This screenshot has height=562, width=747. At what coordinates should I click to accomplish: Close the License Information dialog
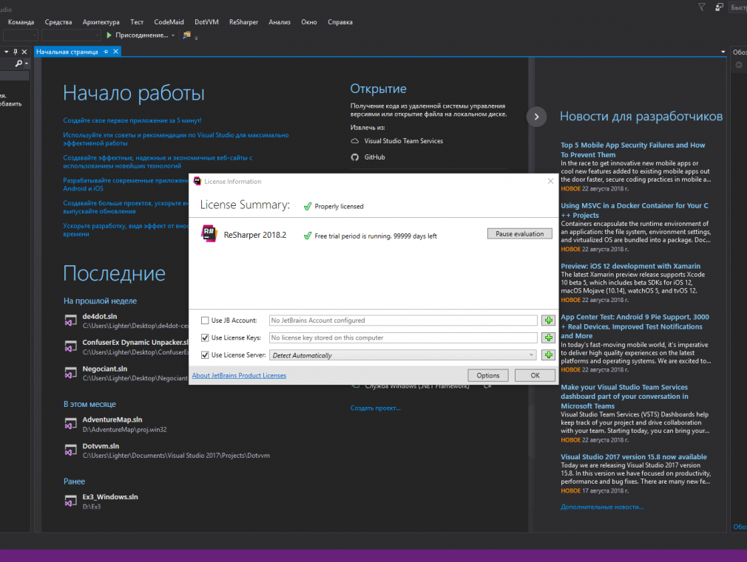551,182
